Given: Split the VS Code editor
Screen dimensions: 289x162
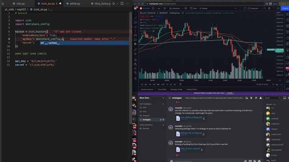Looking at the screenshot, I should pos(122,4).
